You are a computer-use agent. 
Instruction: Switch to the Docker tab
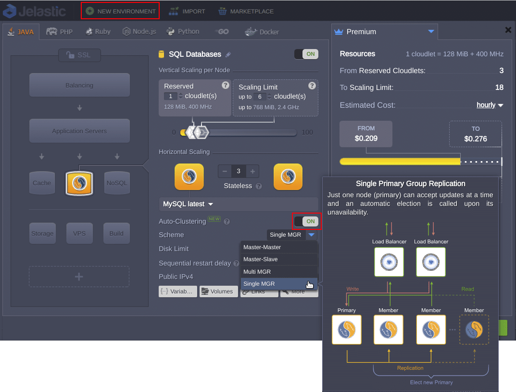click(x=262, y=32)
